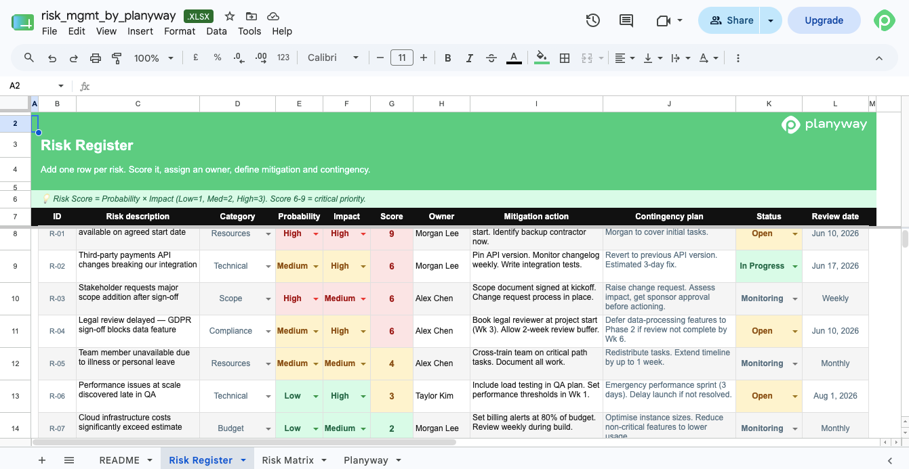Open the 123 number format menu
This screenshot has width=909, height=469.
coord(283,58)
